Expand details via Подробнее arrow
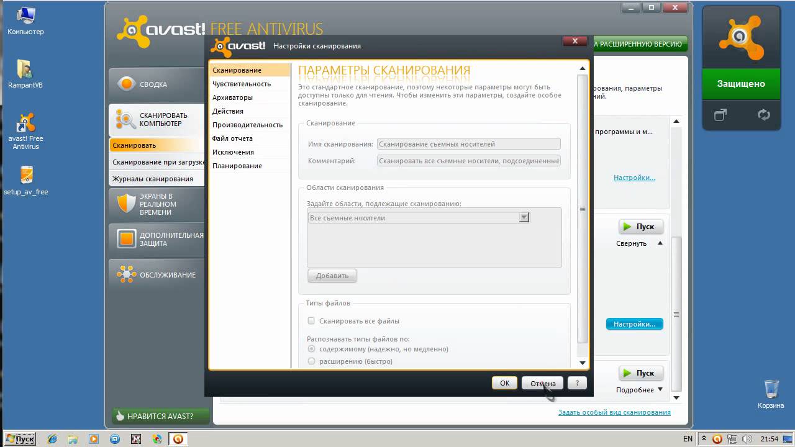The image size is (795, 447). click(660, 390)
